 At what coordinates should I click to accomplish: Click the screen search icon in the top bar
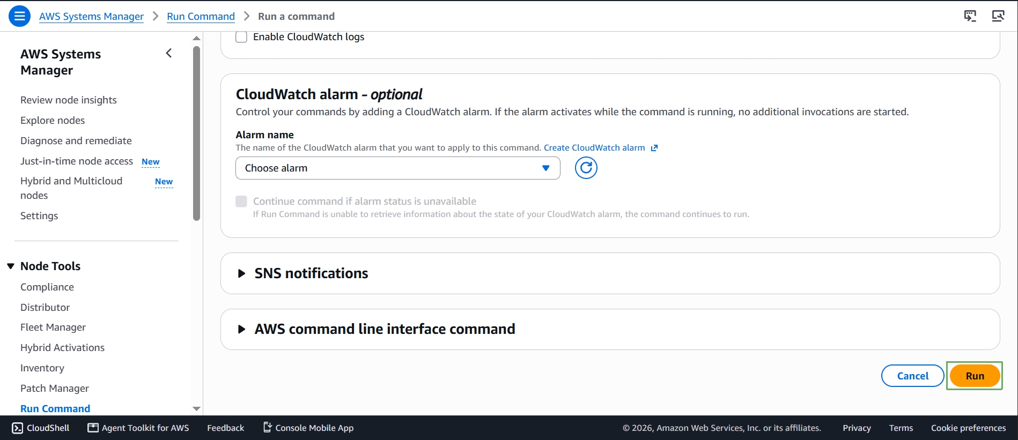[998, 16]
